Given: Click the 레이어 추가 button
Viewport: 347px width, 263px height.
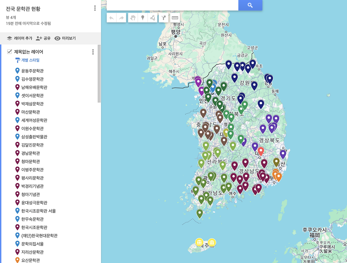Looking at the screenshot, I should pos(20,38).
